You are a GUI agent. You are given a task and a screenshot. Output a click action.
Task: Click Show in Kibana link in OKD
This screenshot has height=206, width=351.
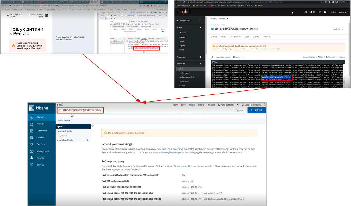[309, 57]
